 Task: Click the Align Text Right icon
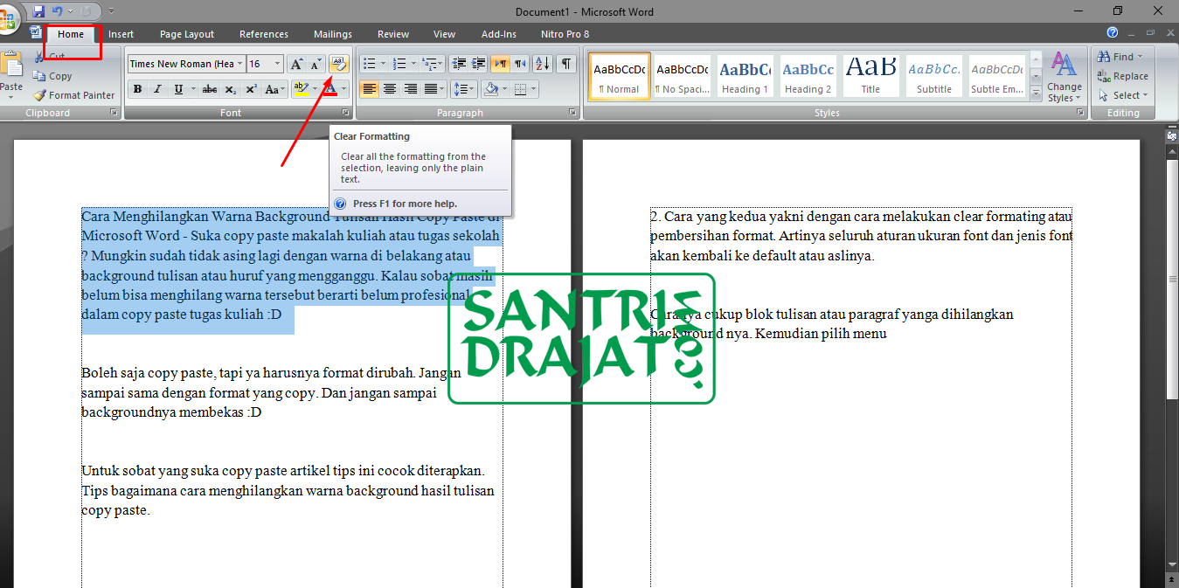[x=410, y=89]
